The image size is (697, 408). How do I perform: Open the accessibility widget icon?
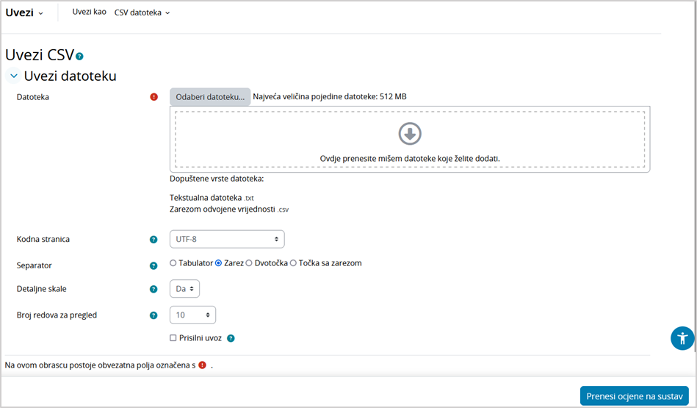682,338
